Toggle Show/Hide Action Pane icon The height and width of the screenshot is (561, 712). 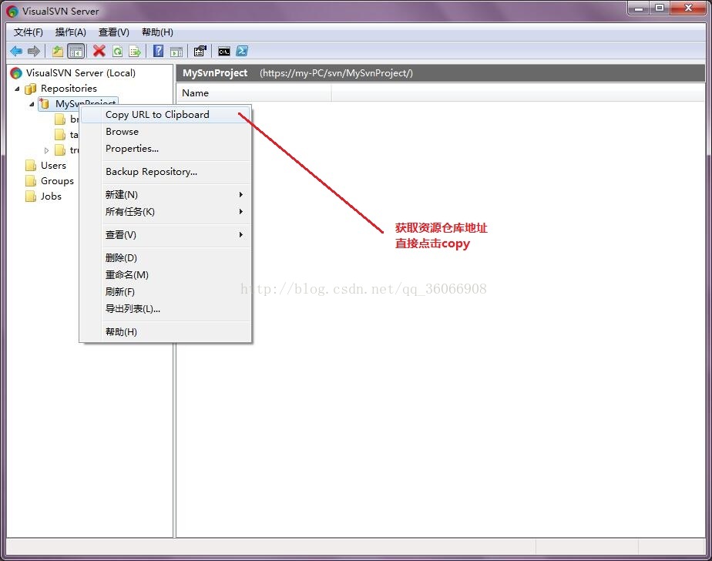176,52
